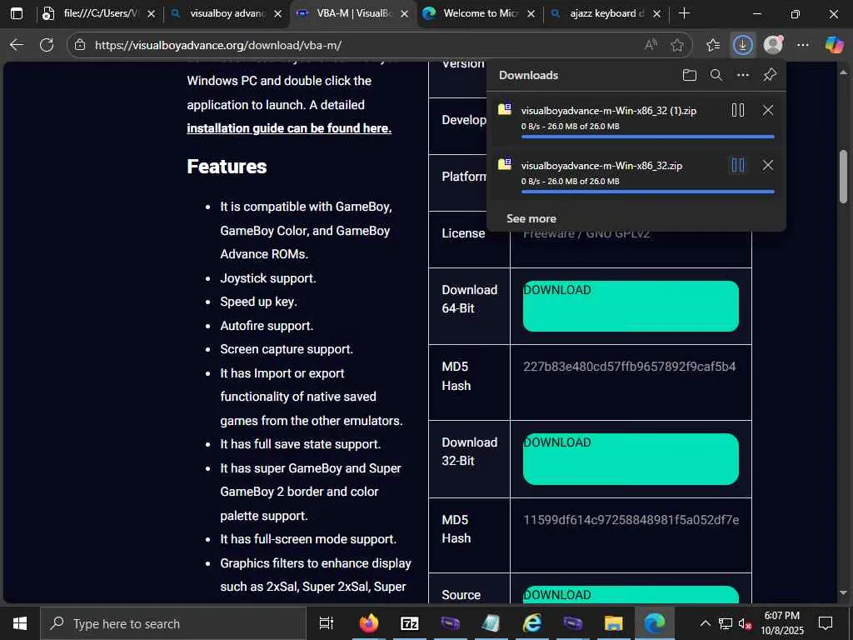Click See more in Downloads panel
The height and width of the screenshot is (640, 853).
tap(531, 218)
